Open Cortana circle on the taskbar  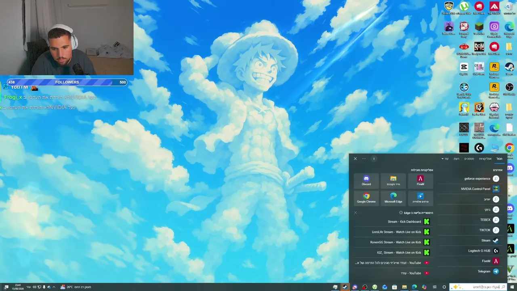(x=444, y=287)
